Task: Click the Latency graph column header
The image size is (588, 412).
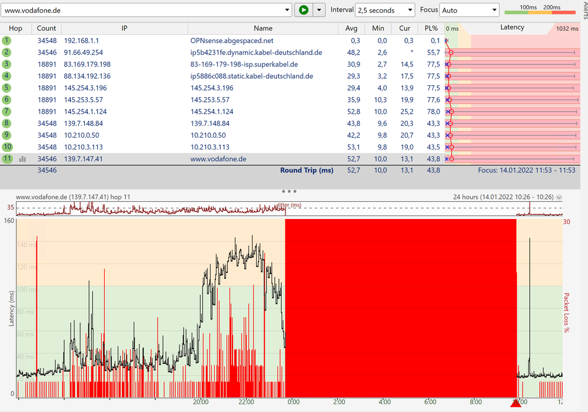Action: pos(512,27)
